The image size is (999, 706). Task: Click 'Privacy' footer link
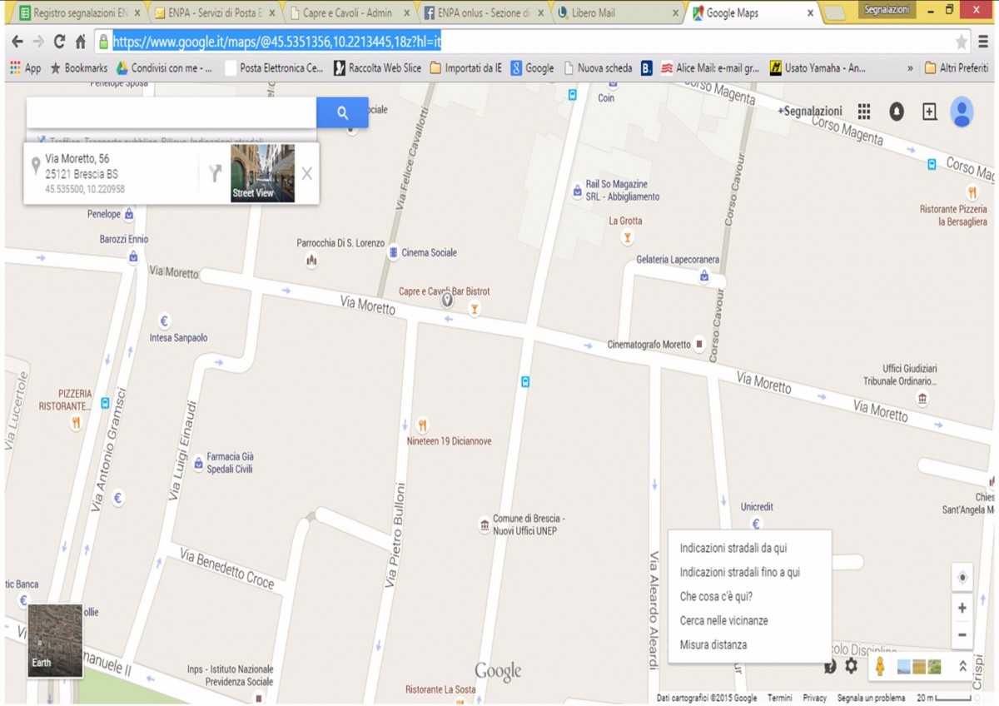pos(815,698)
